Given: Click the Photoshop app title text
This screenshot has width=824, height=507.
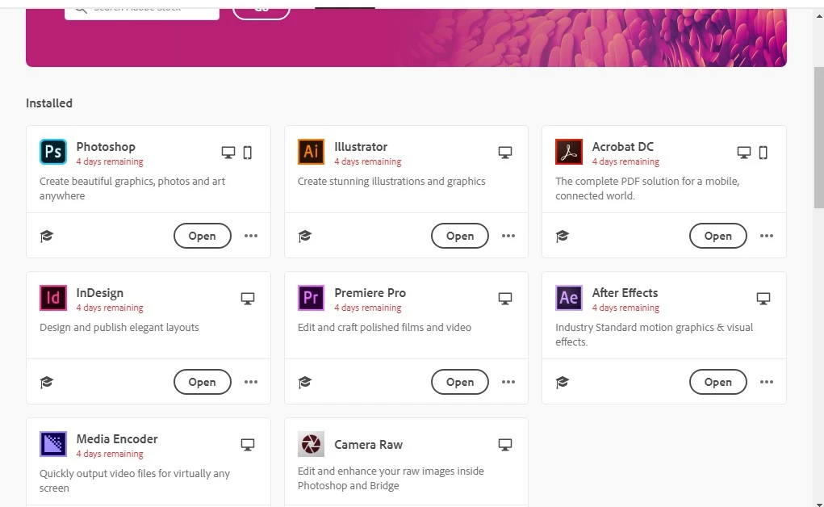Looking at the screenshot, I should [106, 147].
